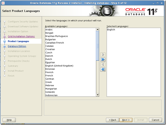Image resolution: width=166 pixels, height=125 pixels.
Task: Maximize the Oracle installer window
Action: (x=157, y=3)
